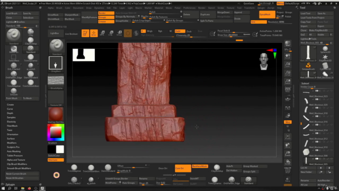Click the Frame view icon

pyautogui.click(x=288, y=137)
